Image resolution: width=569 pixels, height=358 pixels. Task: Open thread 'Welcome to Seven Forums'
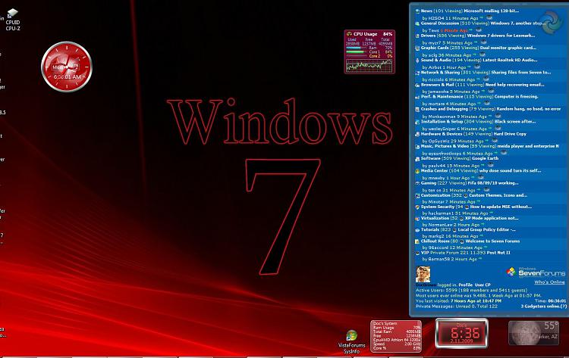click(492, 241)
